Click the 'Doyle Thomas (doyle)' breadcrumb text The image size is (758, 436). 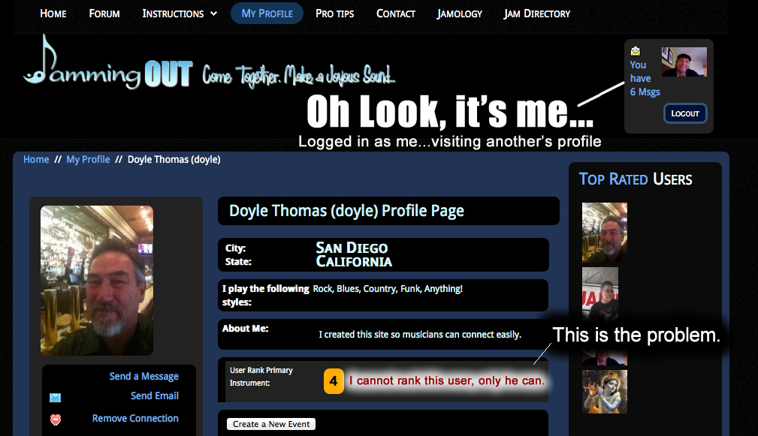[x=174, y=159]
